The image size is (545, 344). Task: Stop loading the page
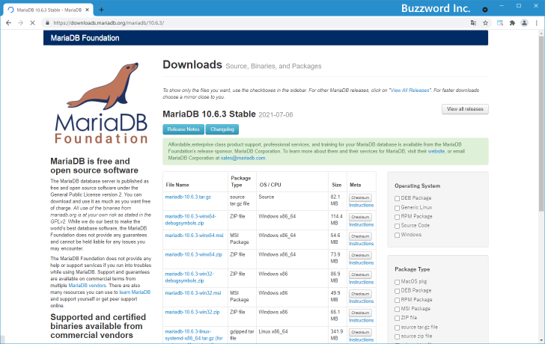pyautogui.click(x=35, y=22)
